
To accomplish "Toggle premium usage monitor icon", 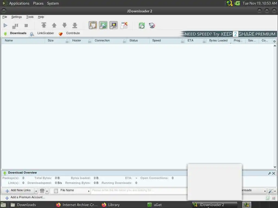I will 113,25.
